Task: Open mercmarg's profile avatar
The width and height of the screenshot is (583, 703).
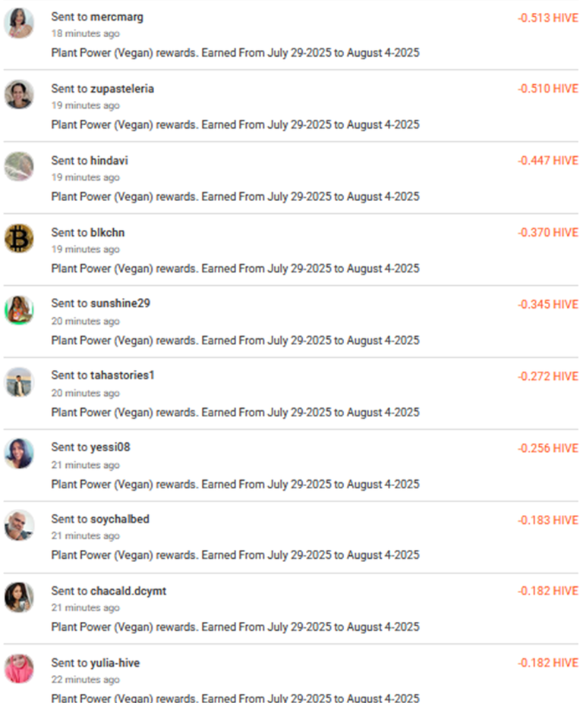Action: tap(19, 23)
